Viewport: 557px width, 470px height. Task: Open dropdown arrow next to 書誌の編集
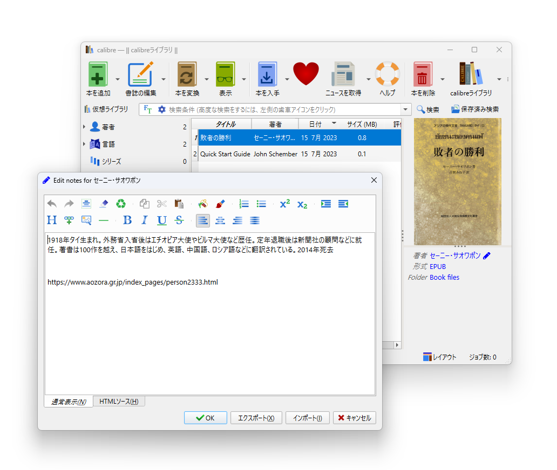point(164,79)
